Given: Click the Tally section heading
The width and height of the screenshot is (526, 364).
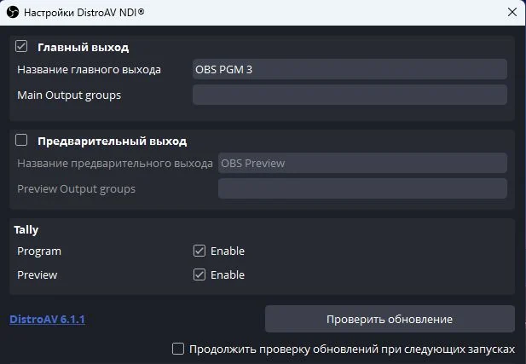Looking at the screenshot, I should [x=26, y=230].
